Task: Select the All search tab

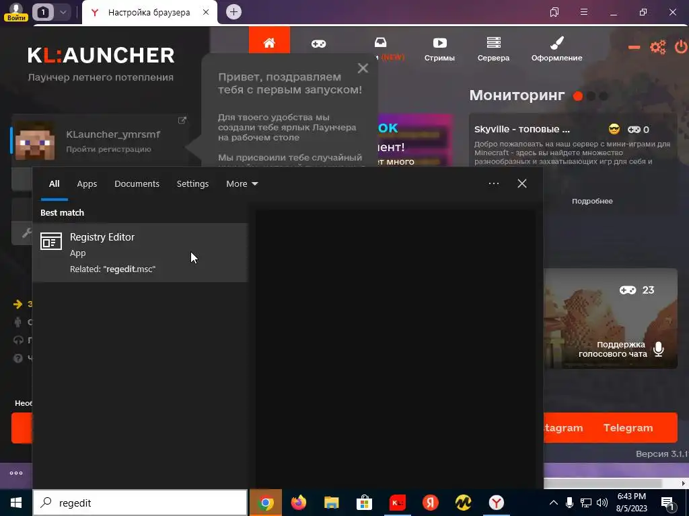Action: 54,184
